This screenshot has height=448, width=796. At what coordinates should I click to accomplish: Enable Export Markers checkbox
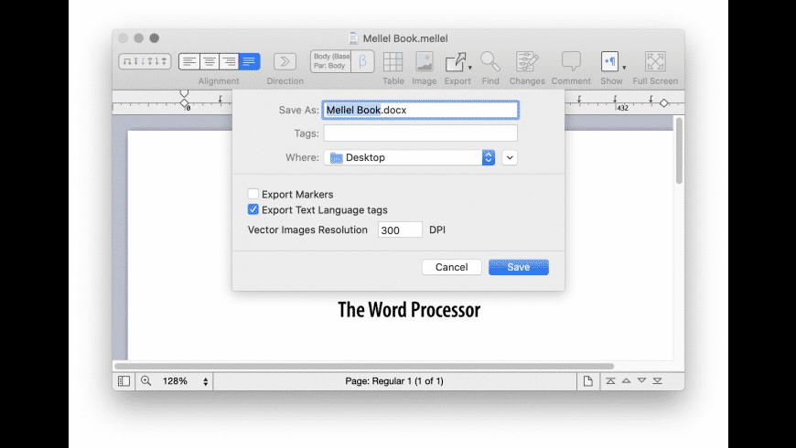coord(253,194)
